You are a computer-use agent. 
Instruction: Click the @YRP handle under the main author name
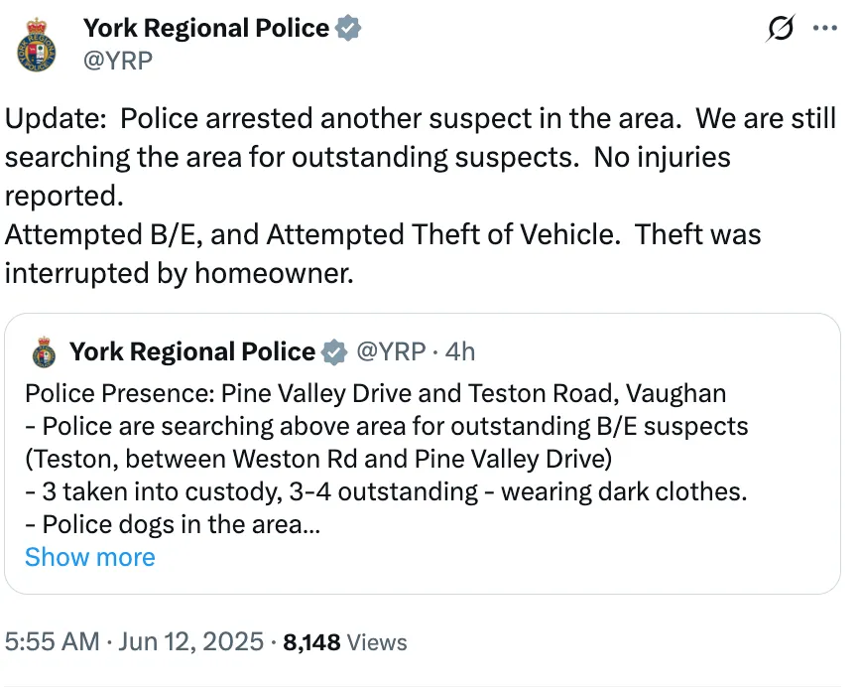click(117, 61)
